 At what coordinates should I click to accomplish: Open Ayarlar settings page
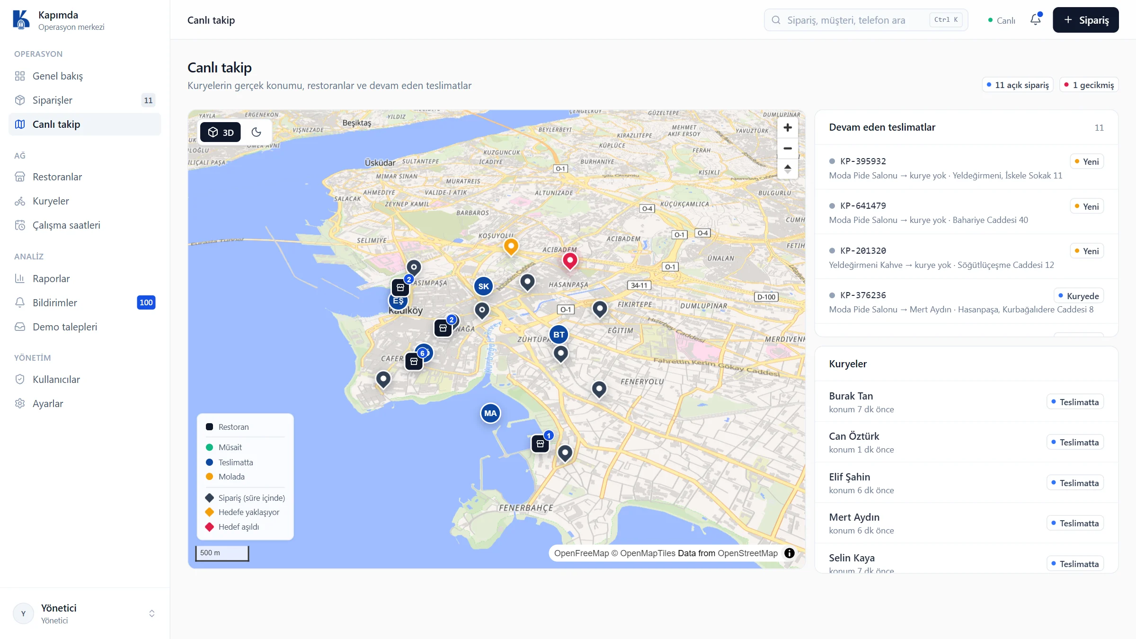click(x=85, y=404)
